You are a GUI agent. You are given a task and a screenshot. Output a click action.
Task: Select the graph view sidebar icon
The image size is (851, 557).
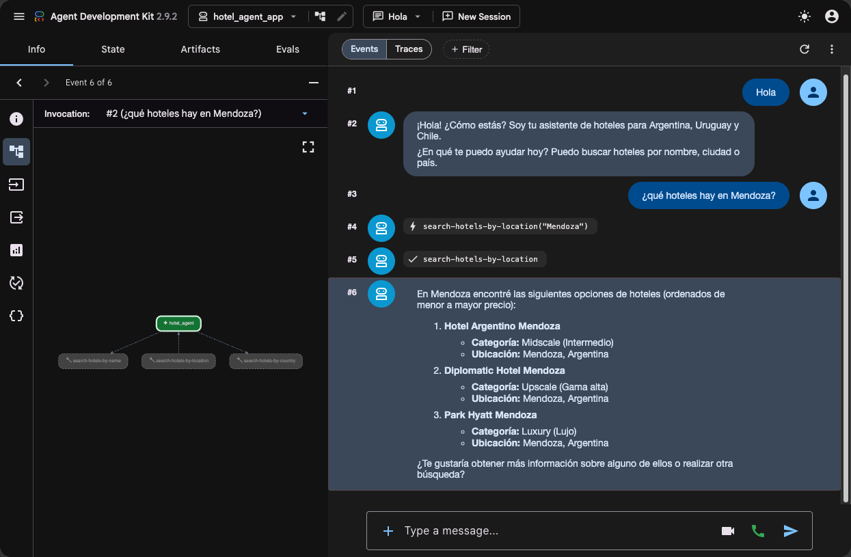(16, 152)
